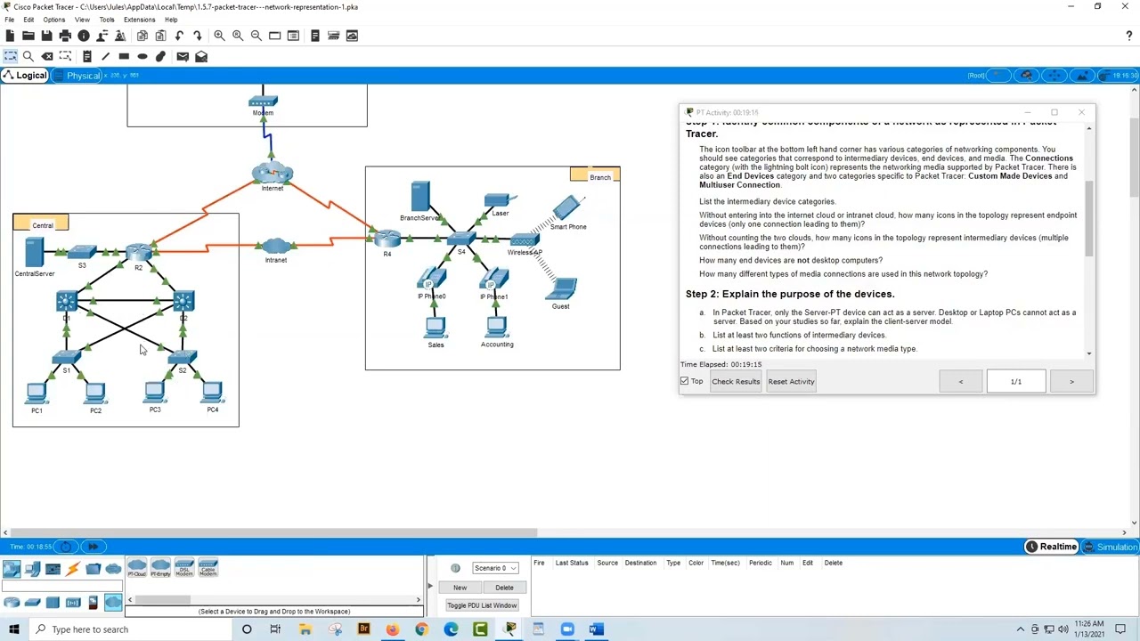Select the Delete tool icon

pos(47,56)
